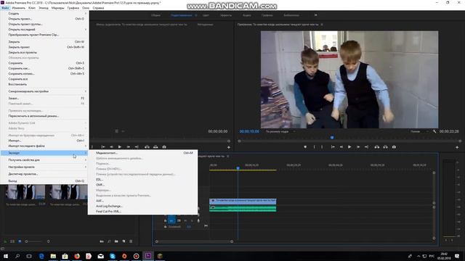Viewport: 465px width, 261px height.
Task: Click timeline playhead marker on ruler
Action: [x=238, y=167]
